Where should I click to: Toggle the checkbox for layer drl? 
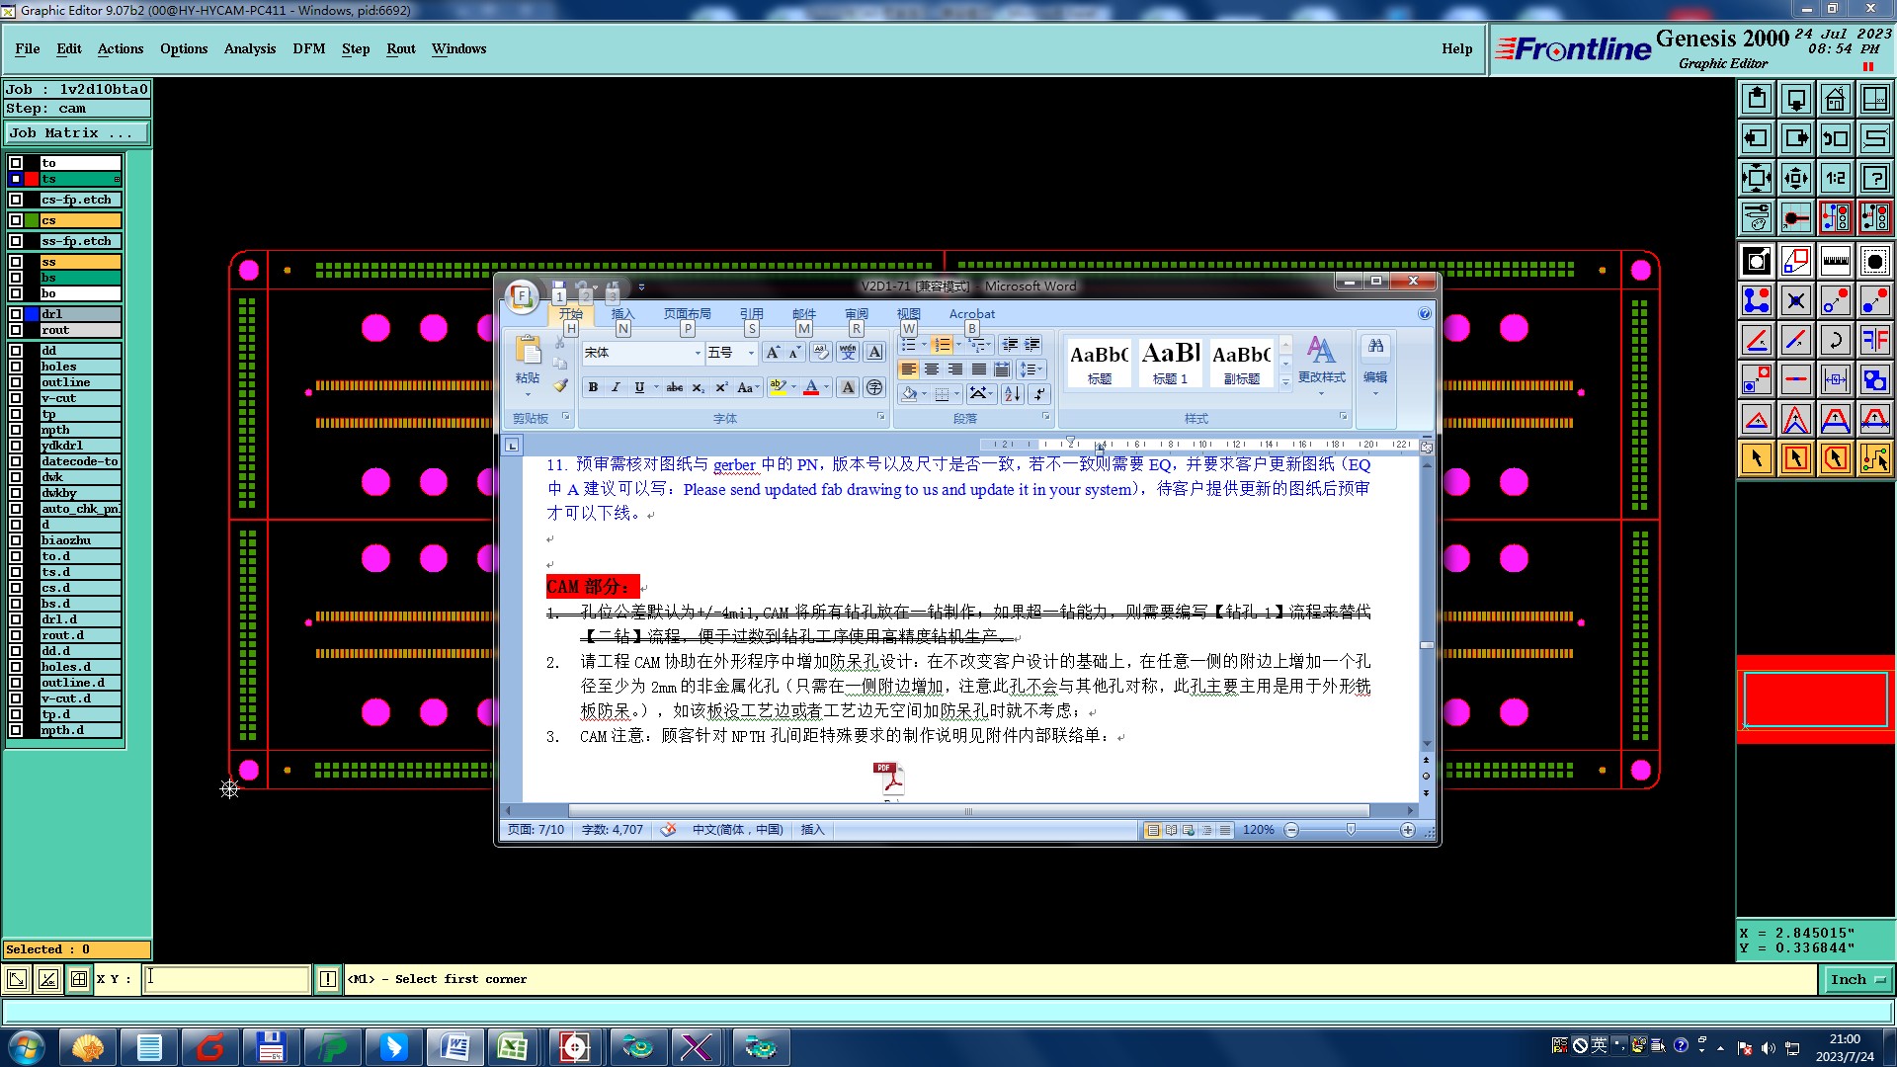click(16, 314)
